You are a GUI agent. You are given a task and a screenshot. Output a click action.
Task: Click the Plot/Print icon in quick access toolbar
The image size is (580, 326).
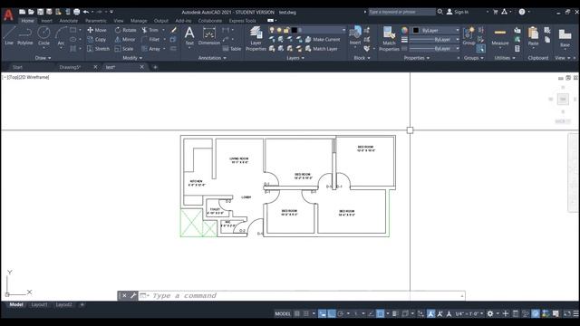point(76,12)
